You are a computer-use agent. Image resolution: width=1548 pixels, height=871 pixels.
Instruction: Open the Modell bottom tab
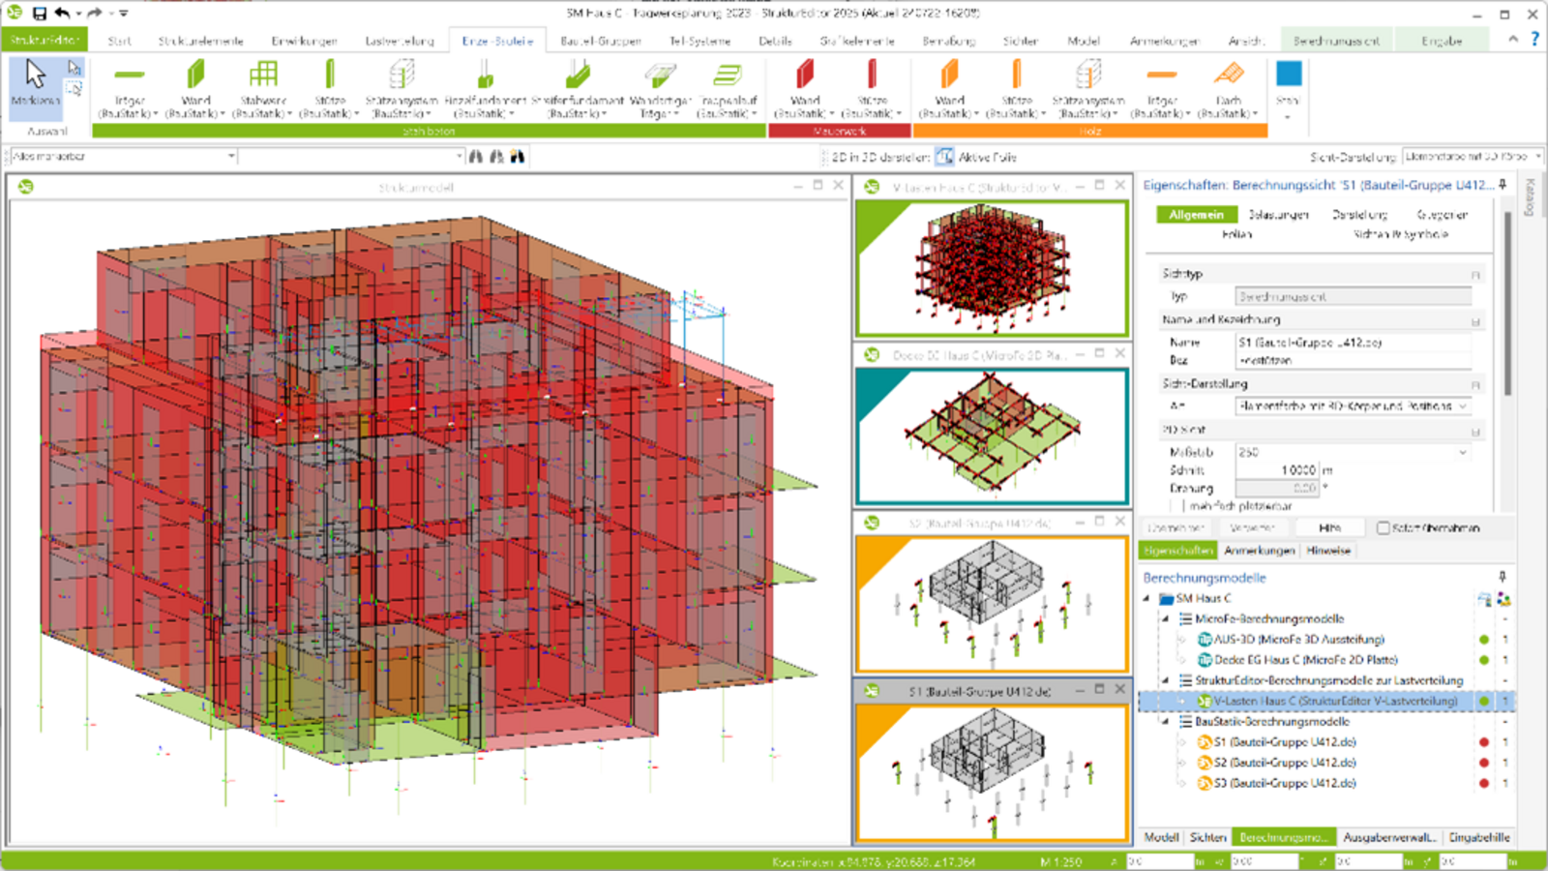pyautogui.click(x=1161, y=837)
